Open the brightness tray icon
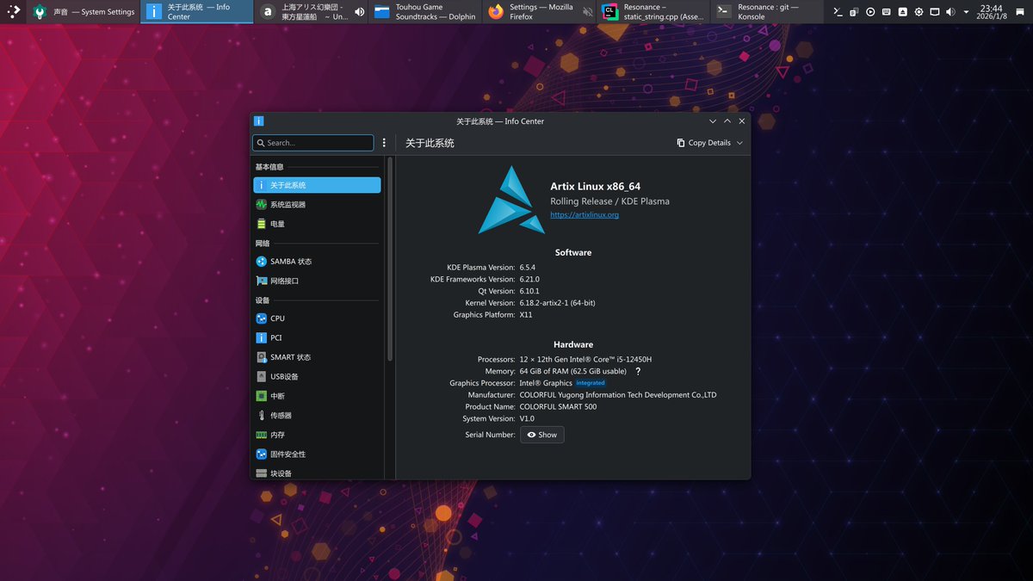Viewport: 1033px width, 581px height. pyautogui.click(x=919, y=12)
